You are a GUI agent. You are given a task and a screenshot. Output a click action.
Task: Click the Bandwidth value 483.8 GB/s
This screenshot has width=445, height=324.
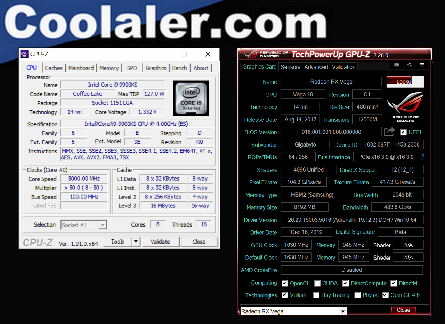point(397,207)
